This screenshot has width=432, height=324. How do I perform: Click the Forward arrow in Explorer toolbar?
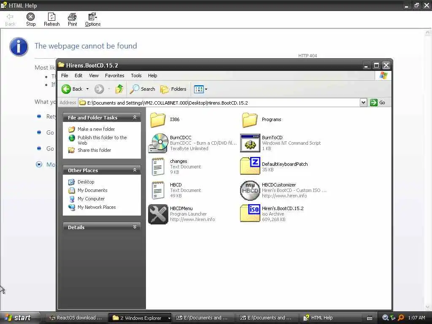(99, 89)
